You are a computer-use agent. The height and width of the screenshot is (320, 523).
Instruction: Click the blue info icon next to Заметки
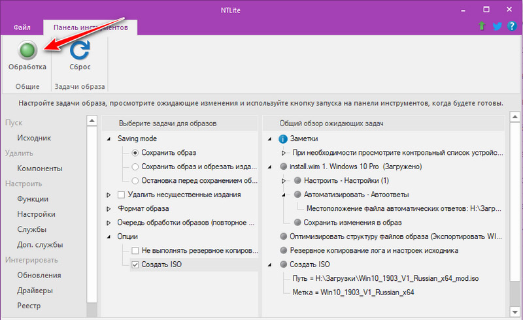[283, 139]
